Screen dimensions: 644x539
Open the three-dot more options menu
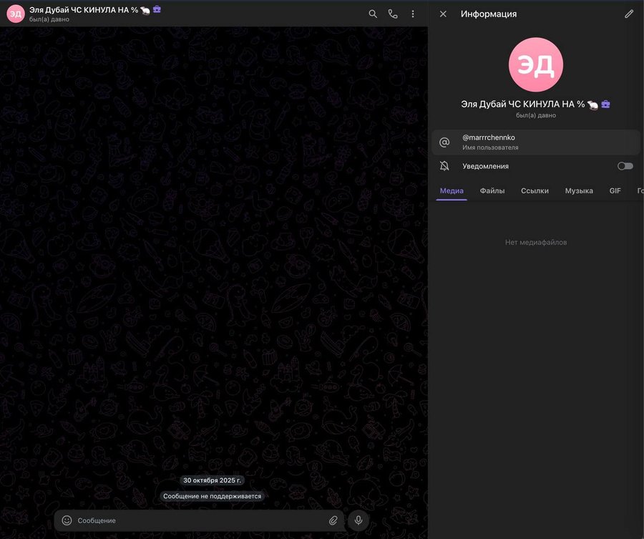tap(413, 14)
